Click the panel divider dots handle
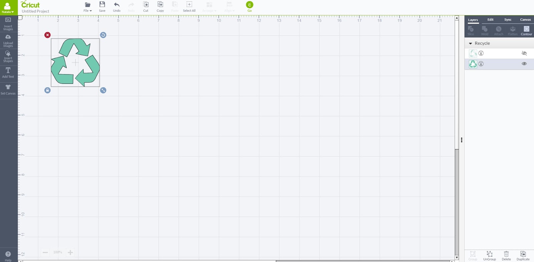Image resolution: width=534 pixels, height=262 pixels. coord(462,140)
